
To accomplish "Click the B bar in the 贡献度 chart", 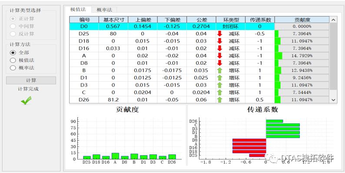I will point(134,156).
